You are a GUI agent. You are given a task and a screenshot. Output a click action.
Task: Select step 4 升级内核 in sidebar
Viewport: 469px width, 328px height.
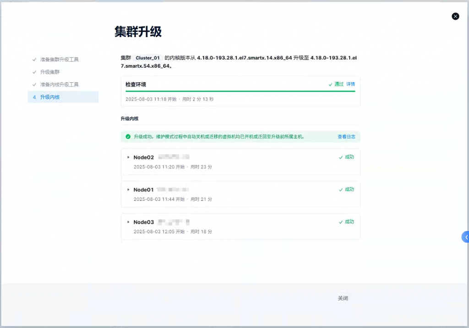tap(49, 97)
